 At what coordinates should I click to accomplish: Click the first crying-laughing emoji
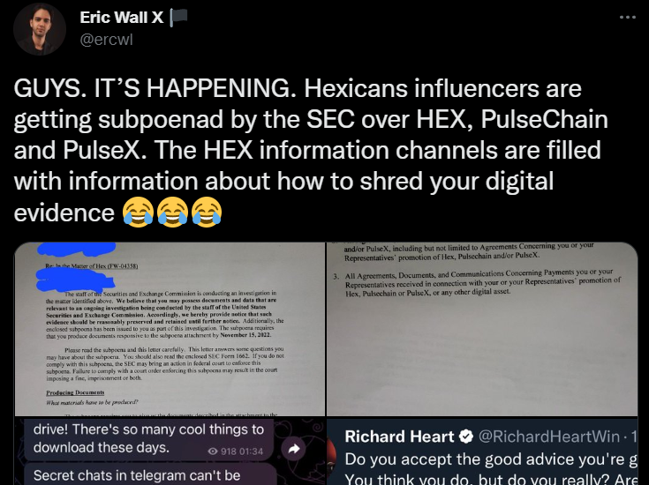click(x=138, y=213)
